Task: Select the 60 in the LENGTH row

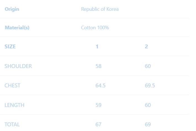Action: pyautogui.click(x=148, y=105)
